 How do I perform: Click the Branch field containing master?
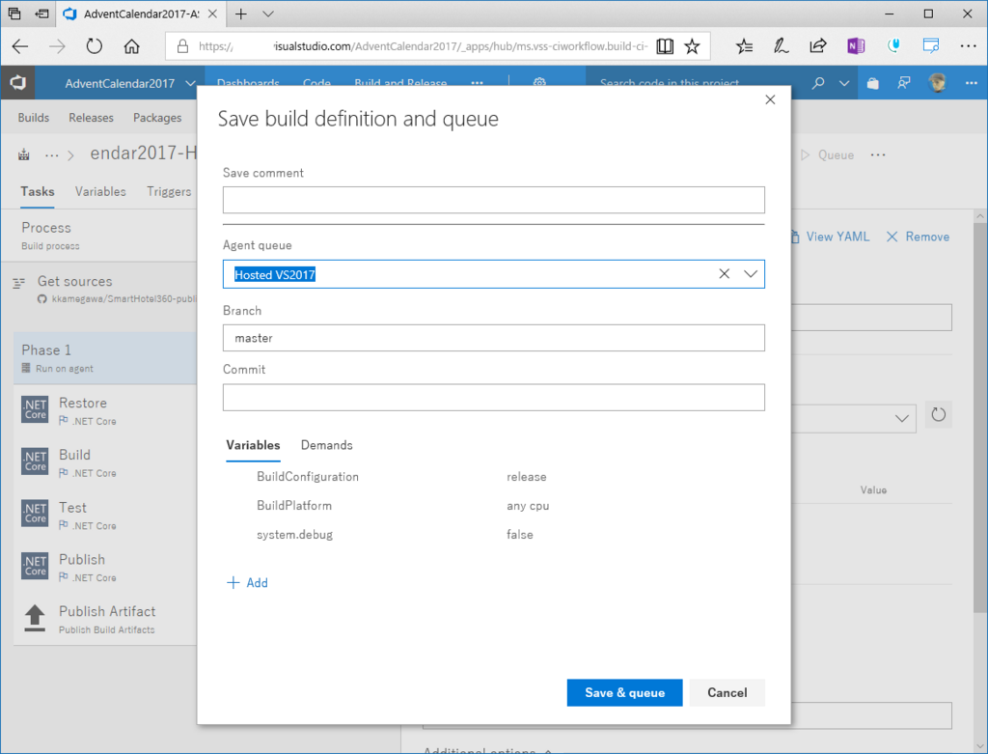[x=493, y=338]
